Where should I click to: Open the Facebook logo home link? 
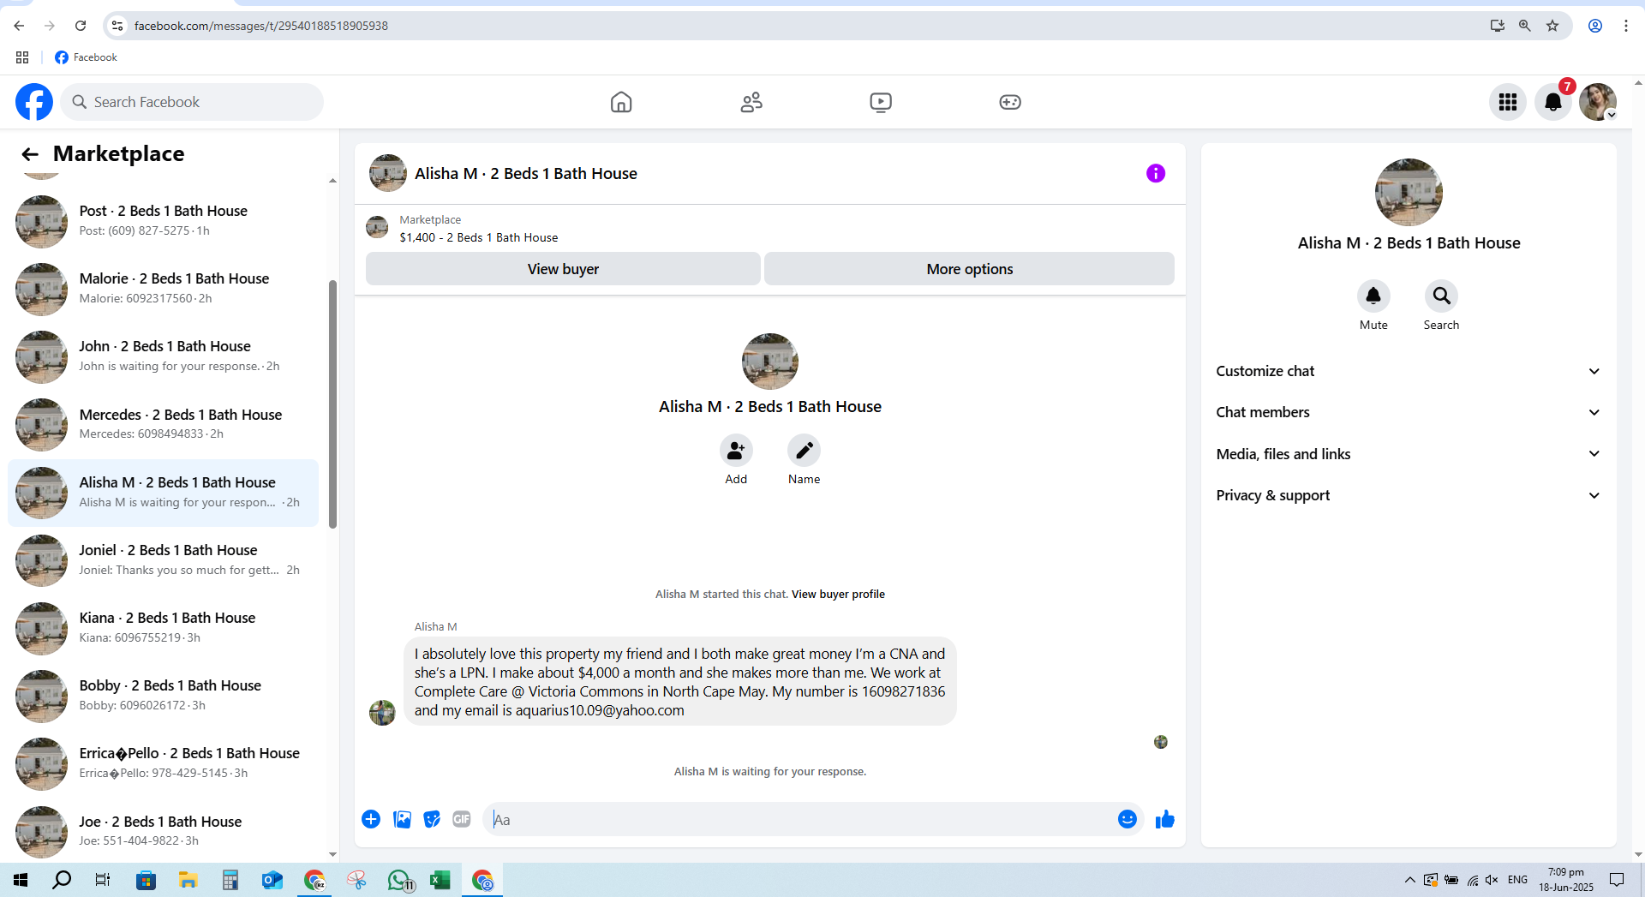[x=34, y=102]
